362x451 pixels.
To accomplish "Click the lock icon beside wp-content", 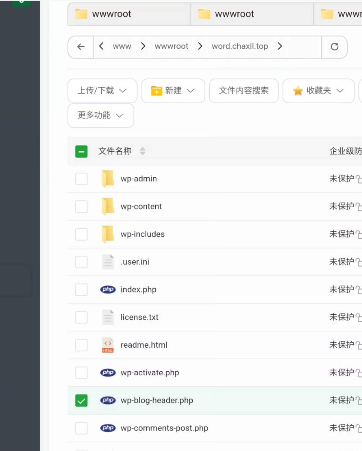I will pos(359,207).
